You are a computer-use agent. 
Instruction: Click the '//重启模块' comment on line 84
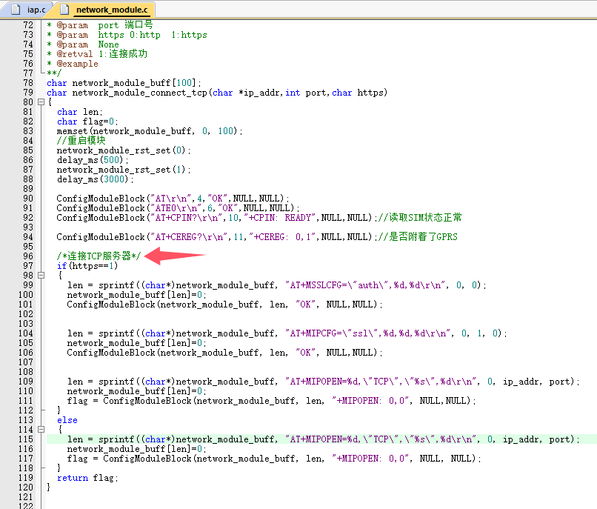[x=81, y=141]
